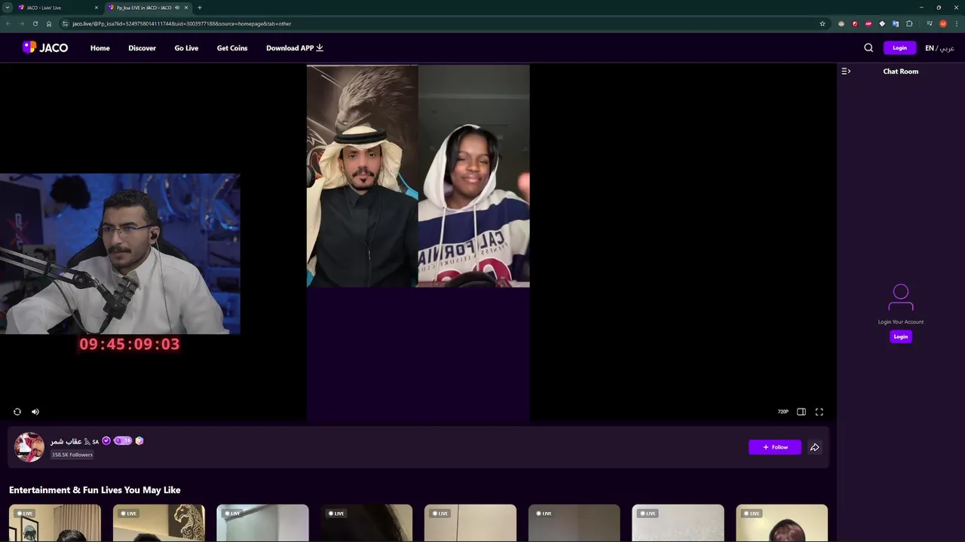This screenshot has width=965, height=542.
Task: Open the Chrome profile avatar menu
Action: pyautogui.click(x=943, y=23)
